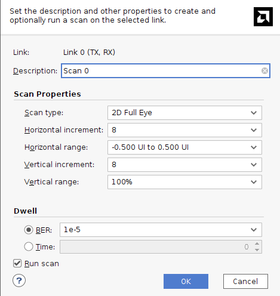Click the Run scan label text
The width and height of the screenshot is (280, 296).
coord(42,264)
